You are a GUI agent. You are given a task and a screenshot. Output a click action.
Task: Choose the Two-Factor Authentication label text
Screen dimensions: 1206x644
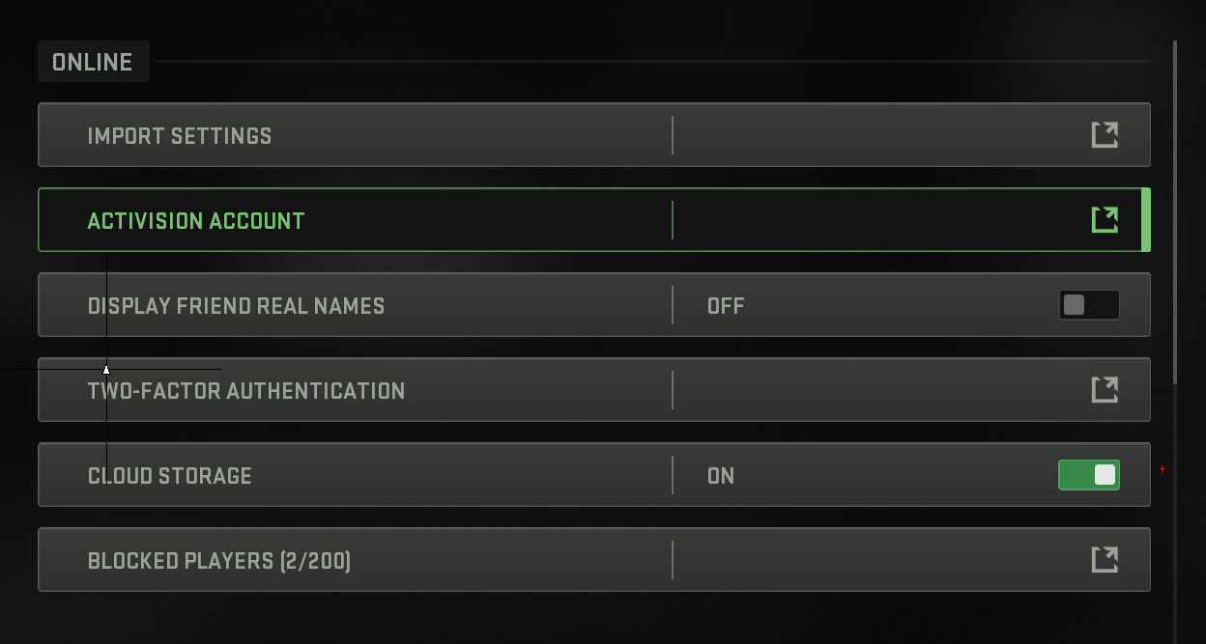[x=246, y=391]
